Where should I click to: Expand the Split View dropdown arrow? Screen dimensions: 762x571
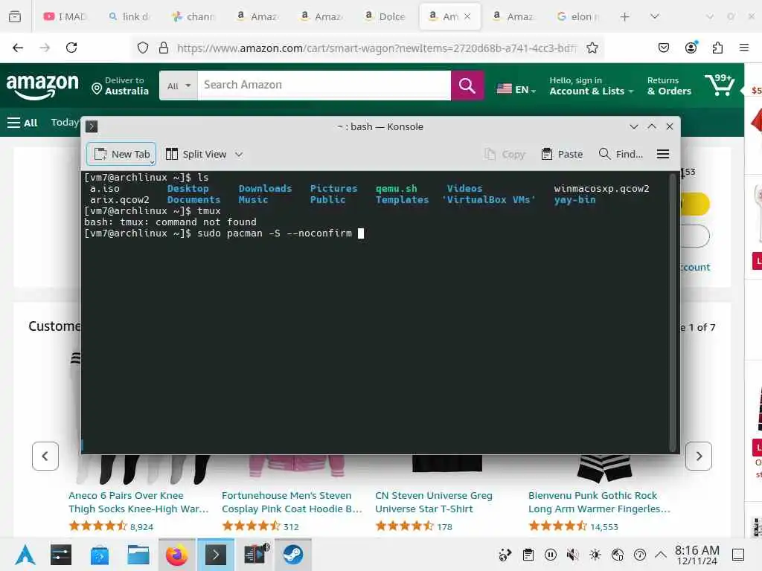(x=239, y=155)
